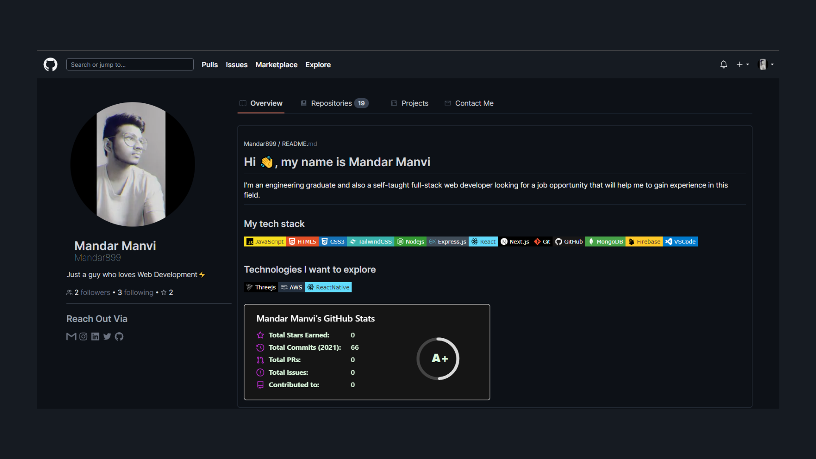Viewport: 816px width, 459px height.
Task: Click the Gmail icon under Reach Out Via
Action: (71, 337)
